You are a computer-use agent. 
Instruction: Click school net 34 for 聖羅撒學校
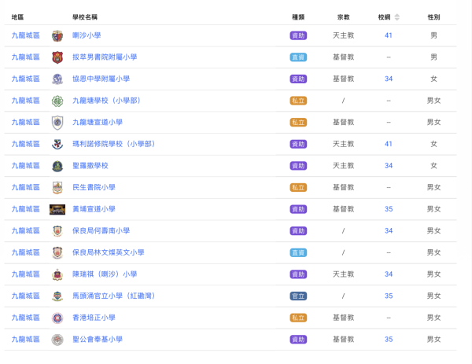click(x=389, y=166)
